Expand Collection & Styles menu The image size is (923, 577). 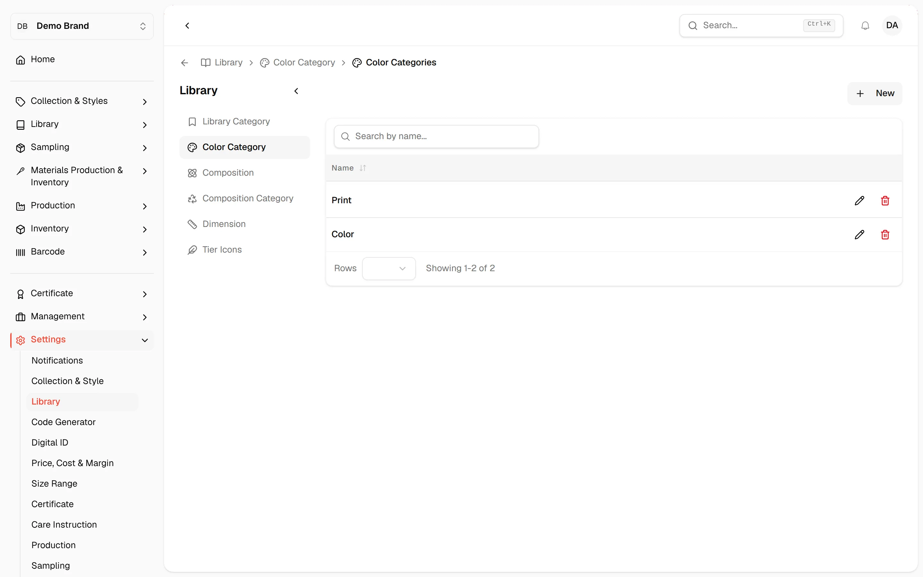[x=82, y=101]
